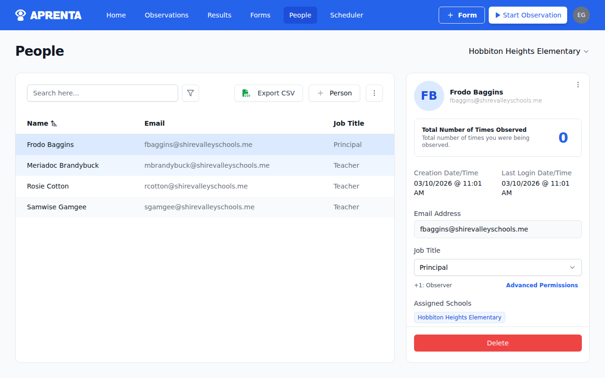Click the Hobbiton Heights Elementary school chip
The height and width of the screenshot is (378, 605).
[459, 317]
